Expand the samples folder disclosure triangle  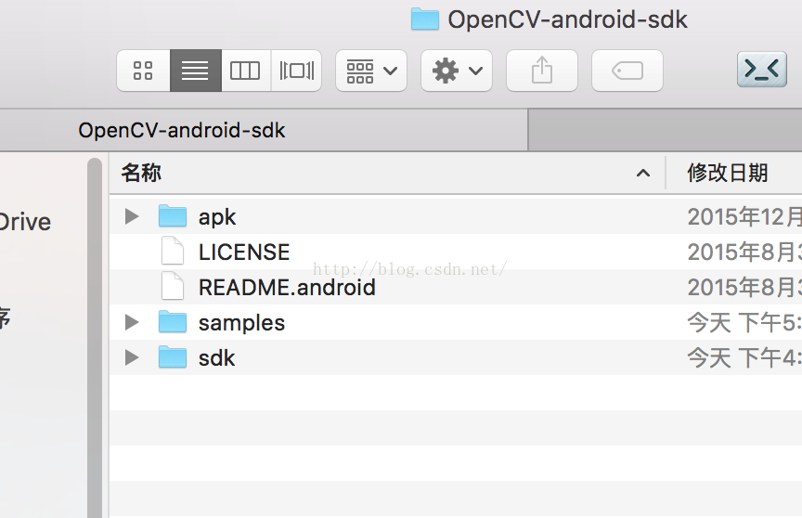(x=132, y=322)
